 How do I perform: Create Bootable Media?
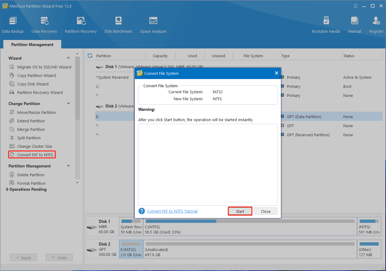pyautogui.click(x=326, y=25)
